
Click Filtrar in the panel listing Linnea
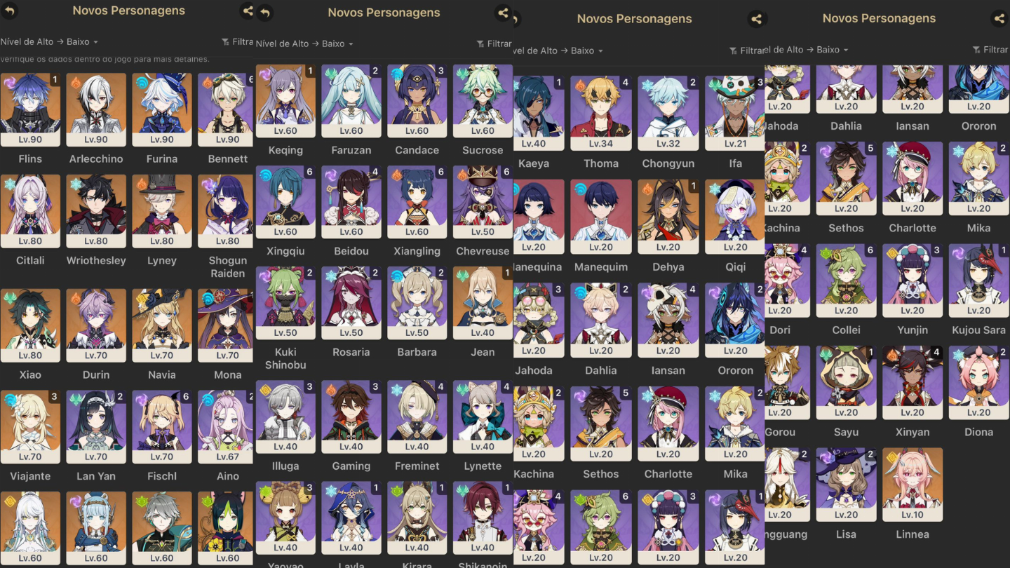990,50
